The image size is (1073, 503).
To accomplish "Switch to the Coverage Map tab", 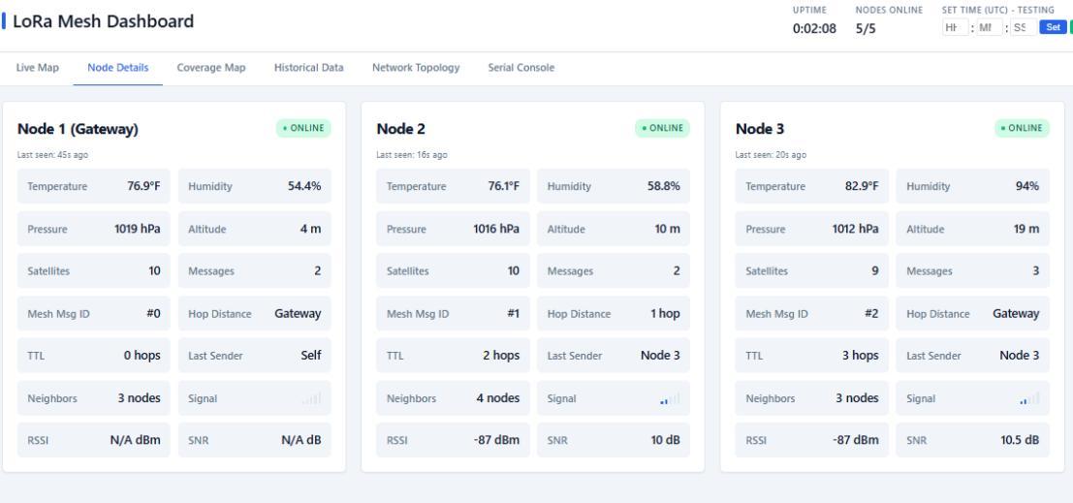I will click(210, 68).
